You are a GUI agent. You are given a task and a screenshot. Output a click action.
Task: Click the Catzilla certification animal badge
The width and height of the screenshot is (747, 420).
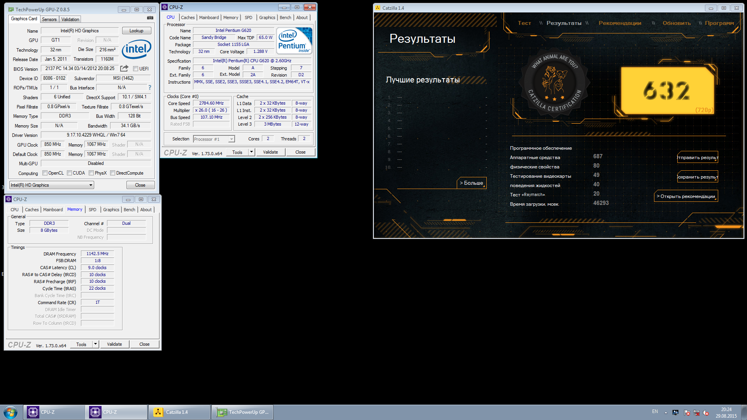click(x=555, y=83)
